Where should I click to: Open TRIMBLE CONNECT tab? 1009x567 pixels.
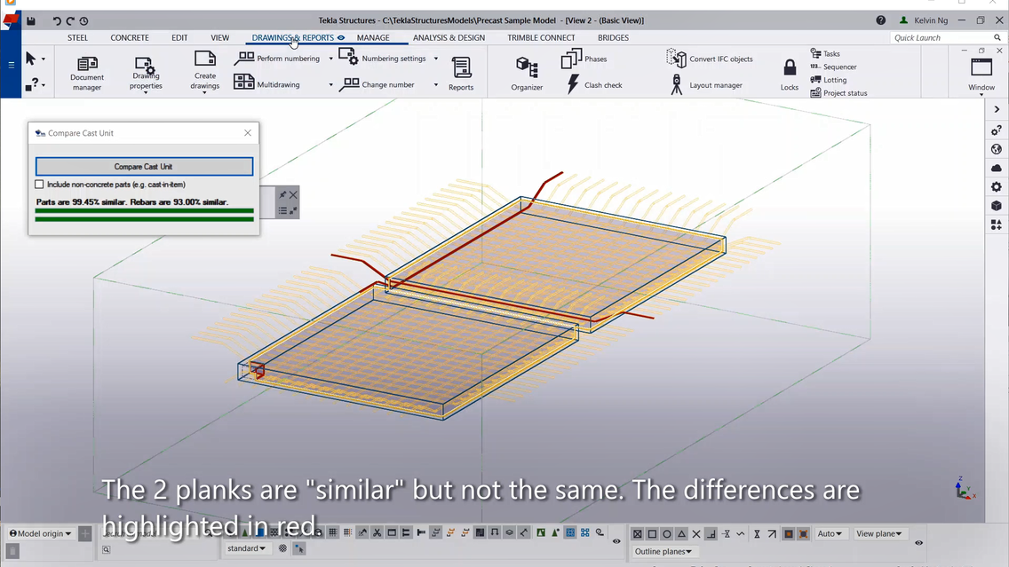[x=541, y=38]
